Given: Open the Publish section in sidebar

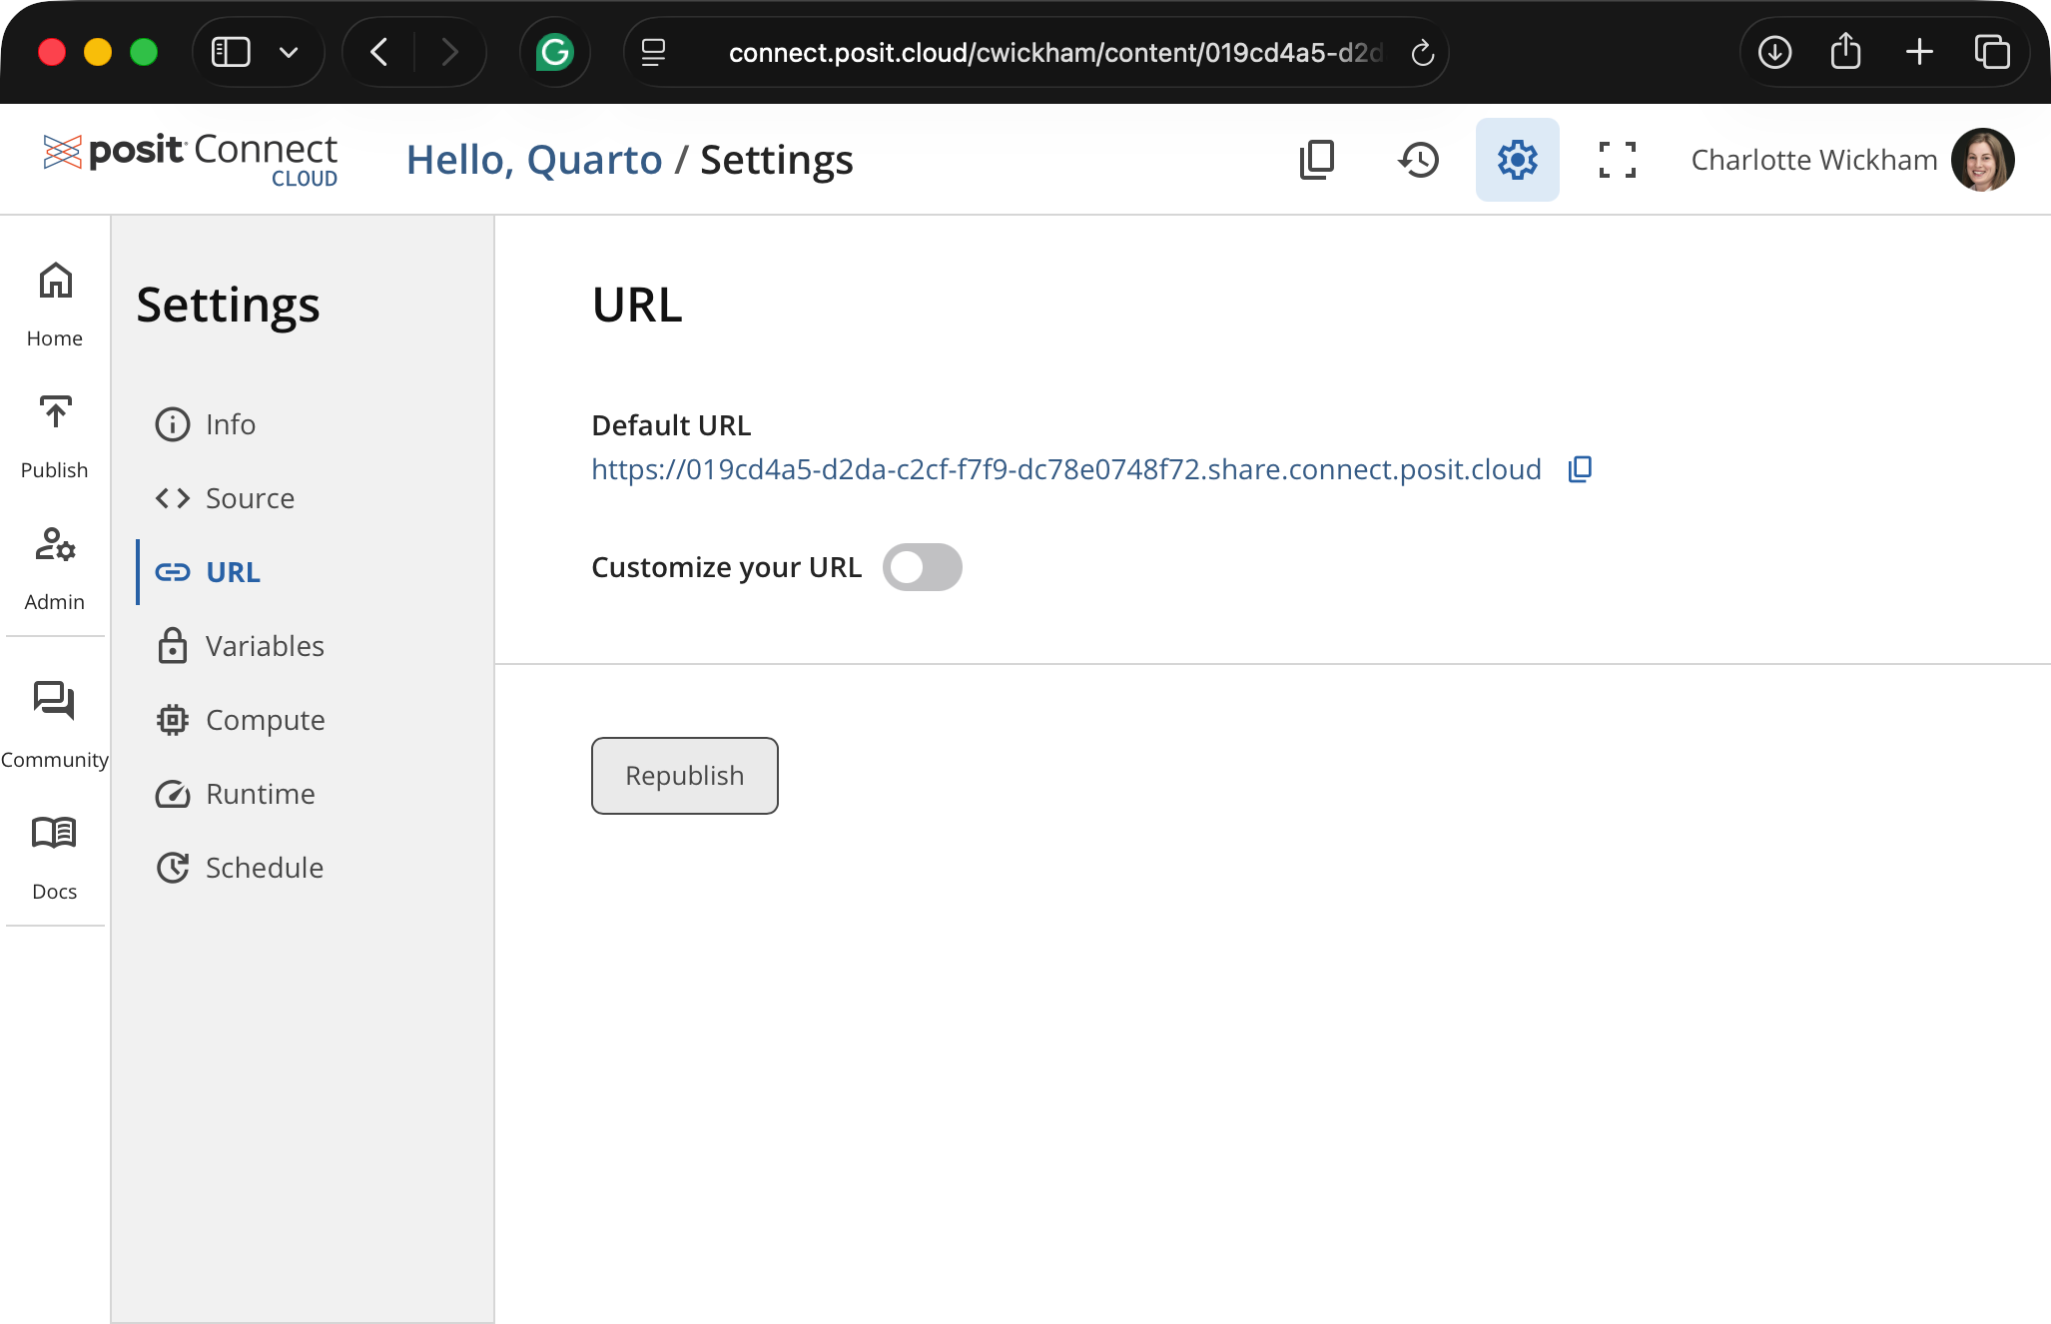Looking at the screenshot, I should 54,431.
